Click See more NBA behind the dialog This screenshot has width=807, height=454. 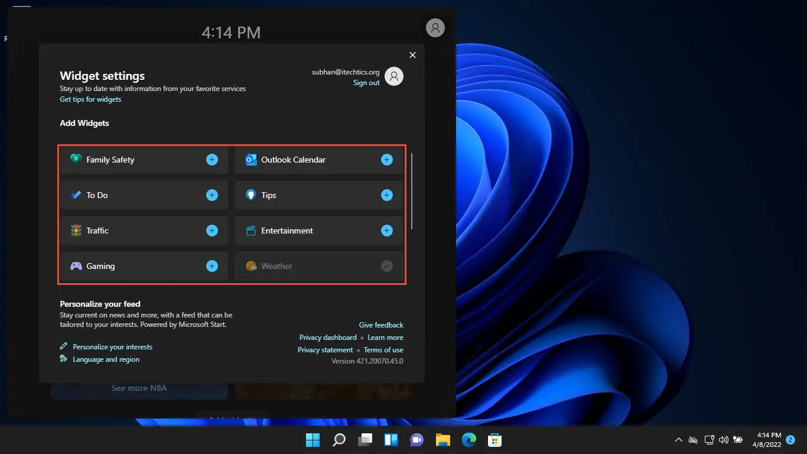point(139,388)
